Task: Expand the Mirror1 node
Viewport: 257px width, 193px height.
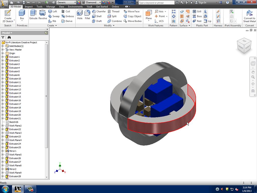Action: point(3,151)
